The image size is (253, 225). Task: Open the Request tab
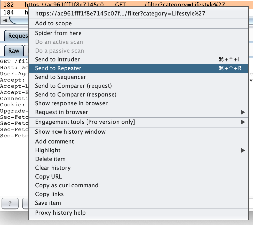17,36
